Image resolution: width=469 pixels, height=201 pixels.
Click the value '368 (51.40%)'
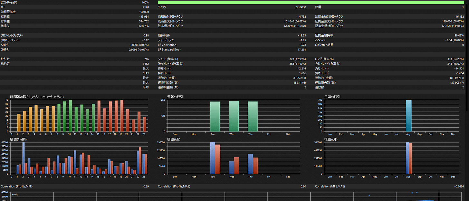(x=298, y=64)
